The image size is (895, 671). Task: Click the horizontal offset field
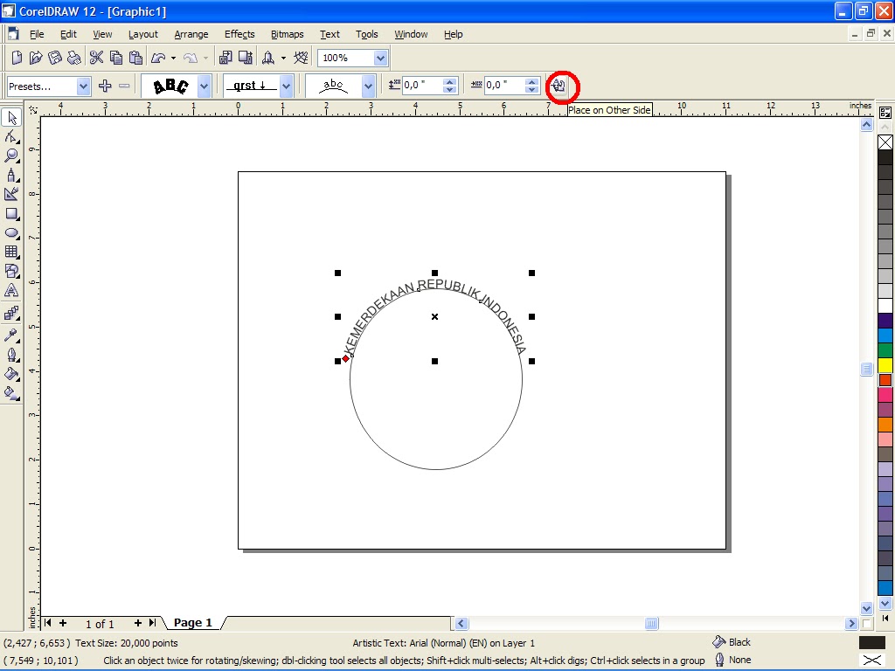pyautogui.click(x=504, y=86)
